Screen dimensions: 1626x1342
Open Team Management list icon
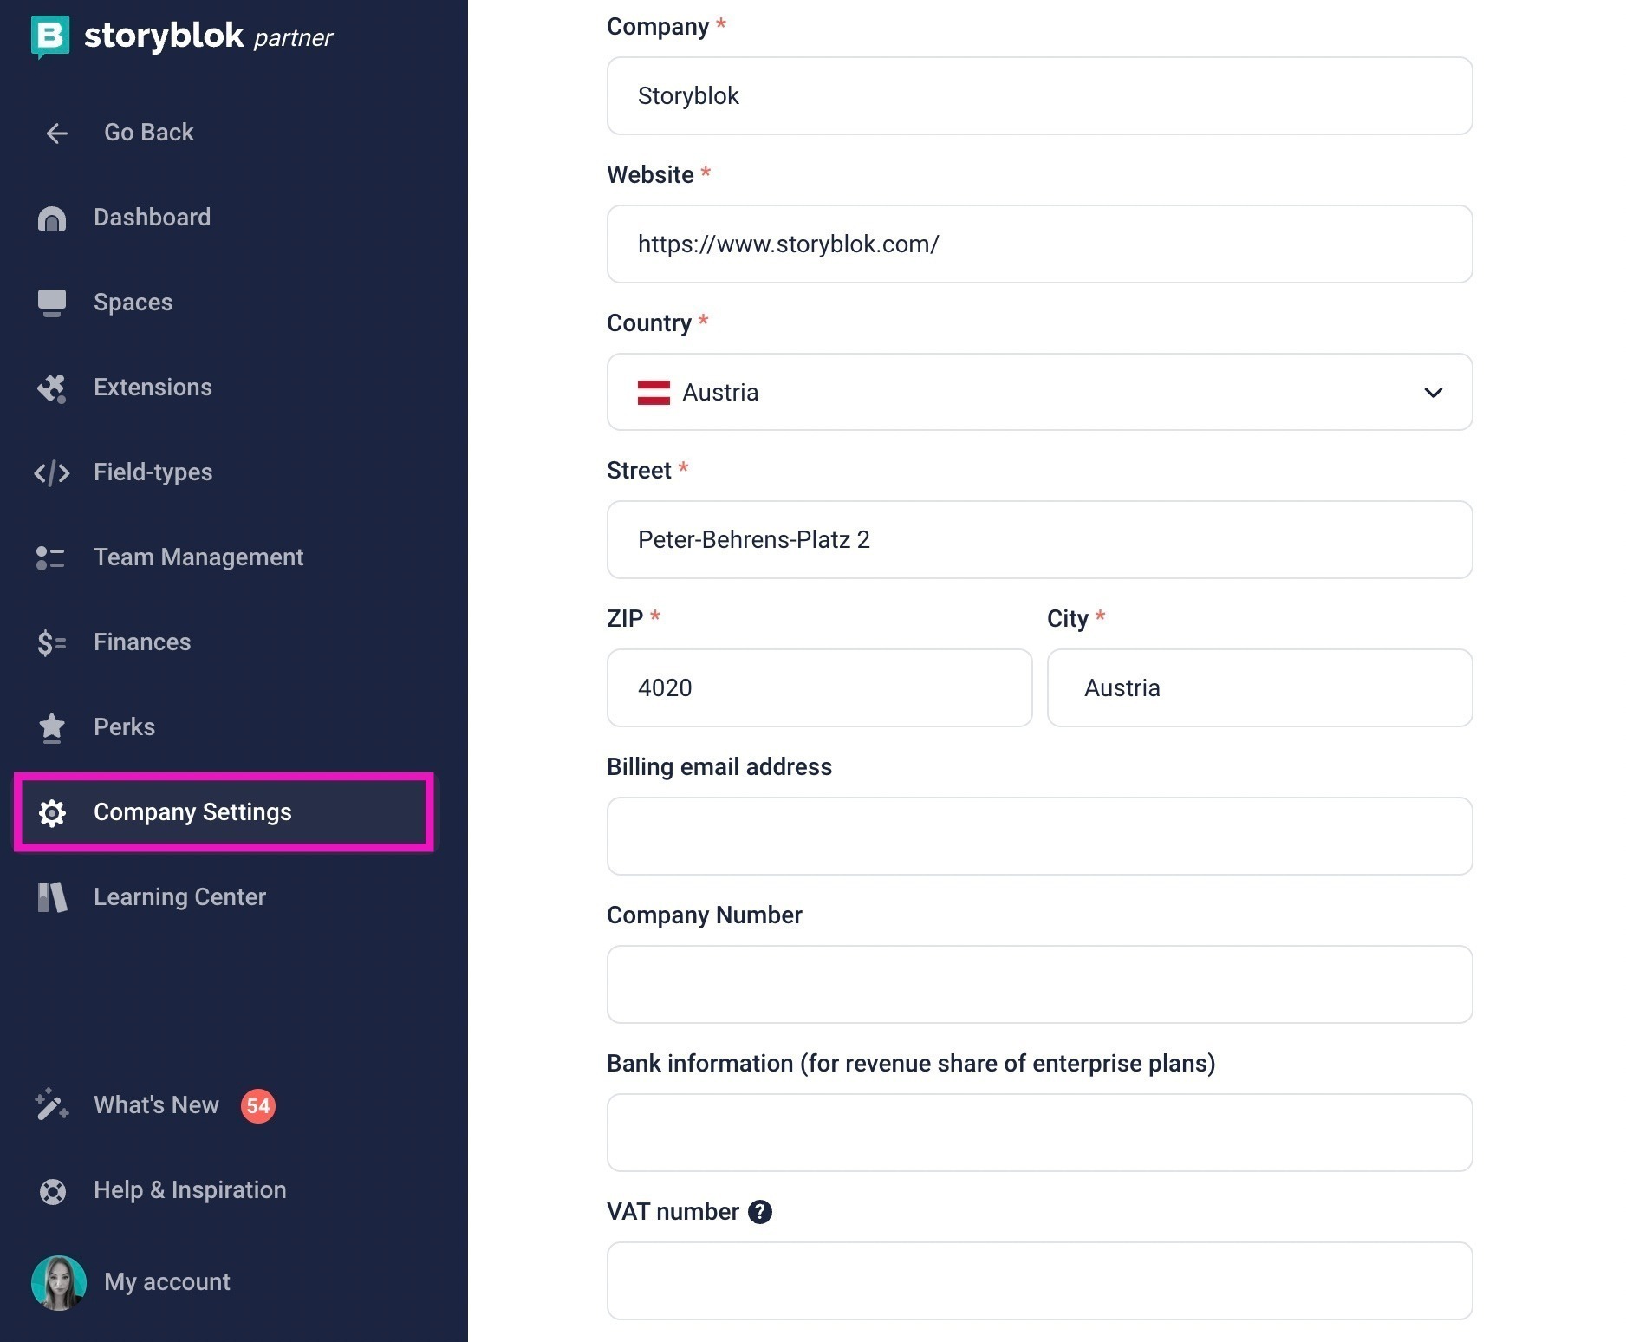click(51, 557)
